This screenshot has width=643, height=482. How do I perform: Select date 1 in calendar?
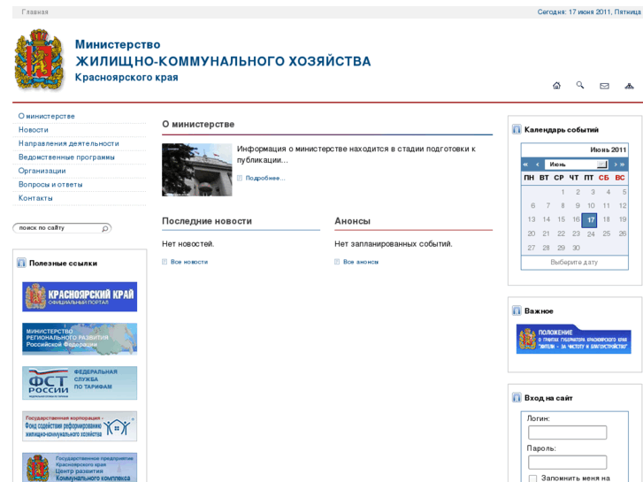(x=563, y=192)
